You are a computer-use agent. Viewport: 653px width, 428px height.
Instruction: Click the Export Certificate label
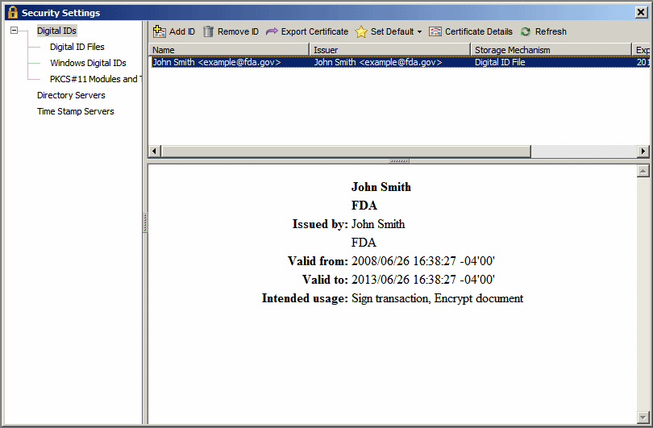(314, 31)
